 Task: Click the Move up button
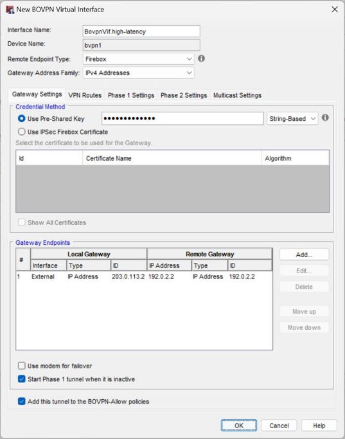tap(304, 311)
